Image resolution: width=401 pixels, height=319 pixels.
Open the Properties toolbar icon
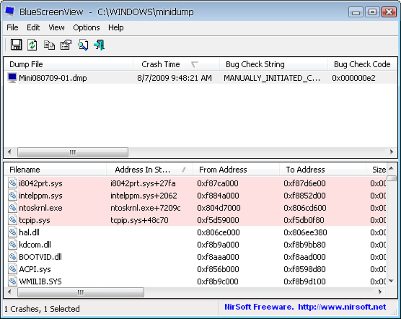tap(66, 45)
